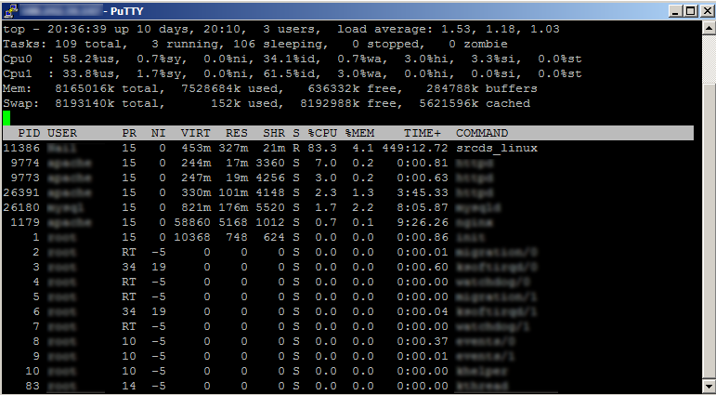Image resolution: width=716 pixels, height=395 pixels.
Task: Click the Cpu1 33.8%us value
Action: click(88, 74)
